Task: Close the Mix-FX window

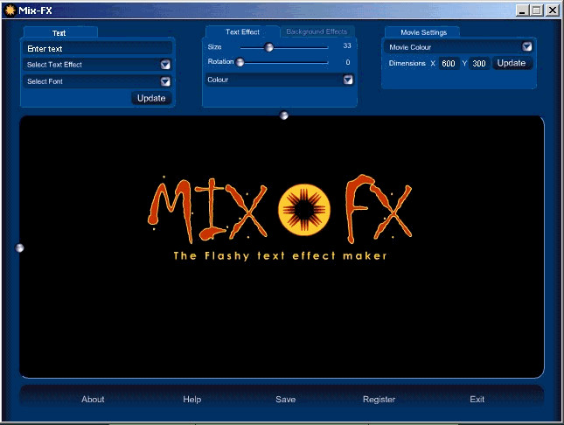Action: [x=552, y=10]
